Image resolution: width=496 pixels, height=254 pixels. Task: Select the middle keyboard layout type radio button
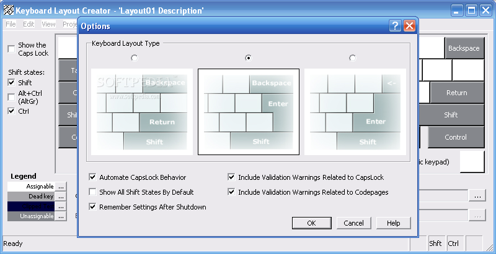coord(249,58)
